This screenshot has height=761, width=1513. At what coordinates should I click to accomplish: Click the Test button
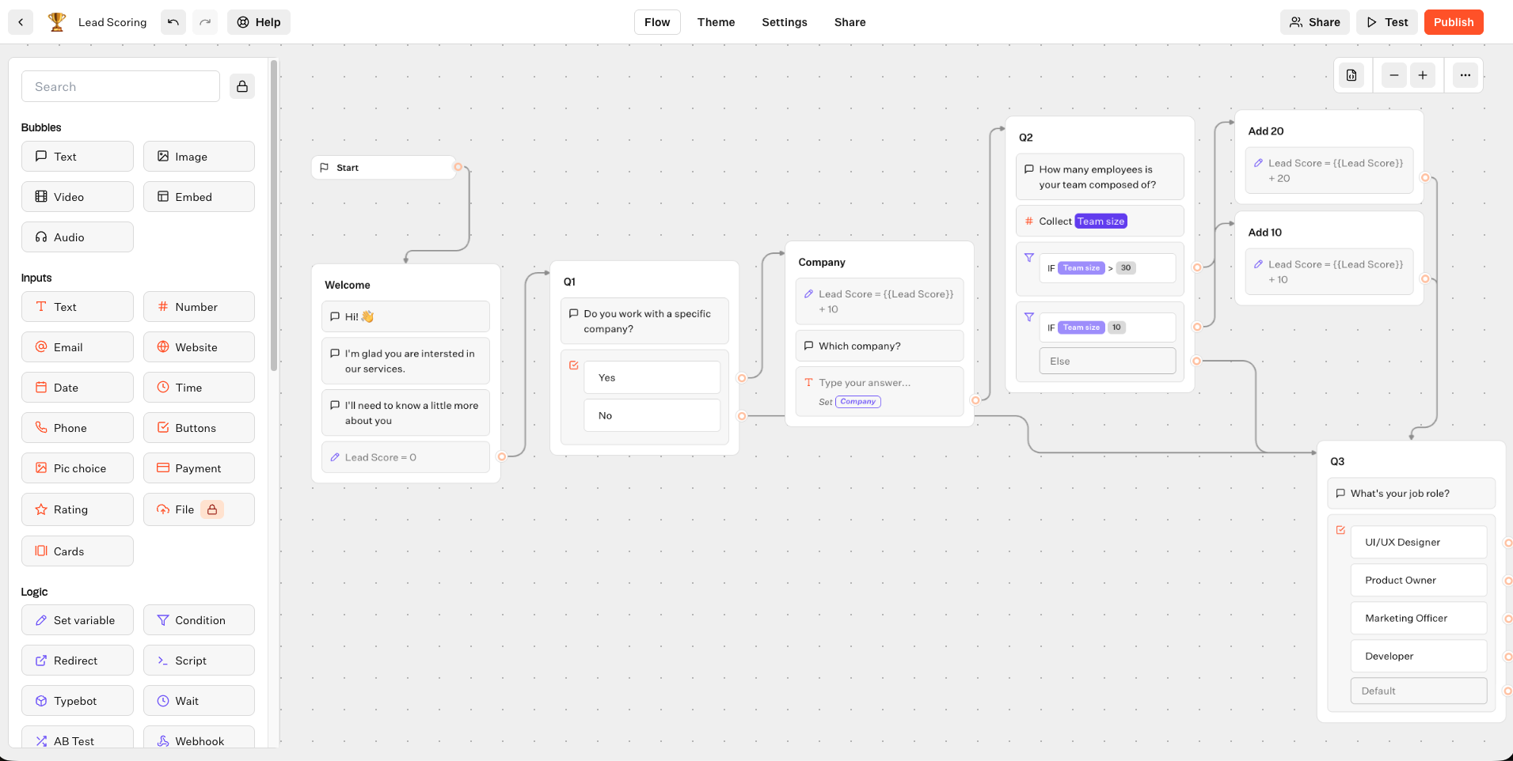point(1387,22)
